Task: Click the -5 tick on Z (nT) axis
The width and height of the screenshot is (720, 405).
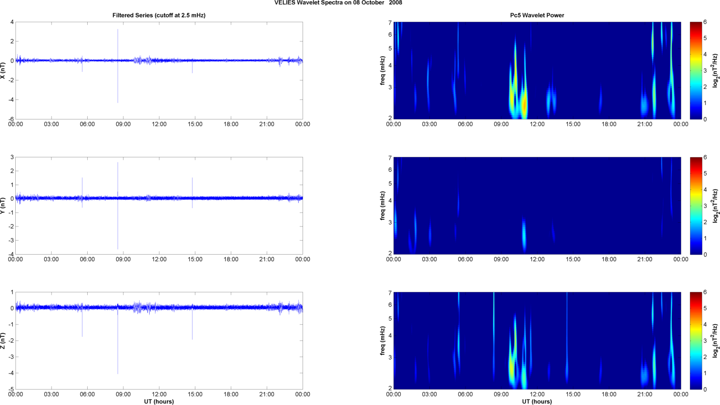Action: pyautogui.click(x=10, y=389)
